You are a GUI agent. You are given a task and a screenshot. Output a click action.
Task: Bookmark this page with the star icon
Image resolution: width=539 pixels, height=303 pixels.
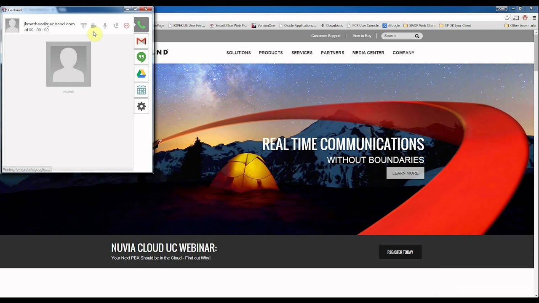[x=507, y=18]
